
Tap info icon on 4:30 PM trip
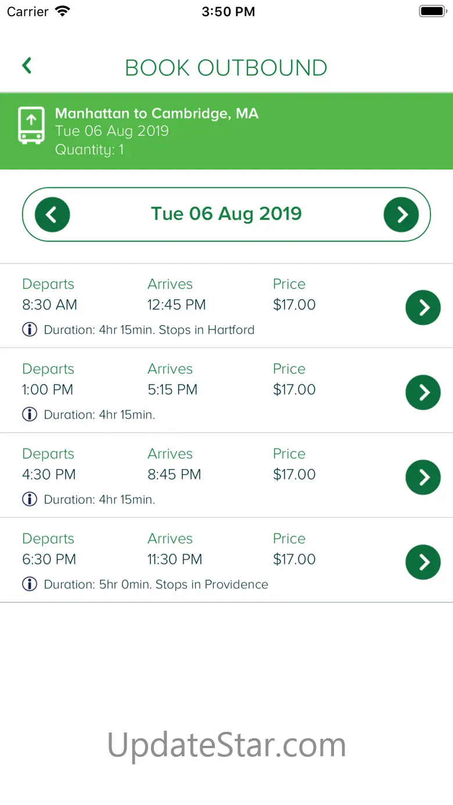(x=30, y=499)
